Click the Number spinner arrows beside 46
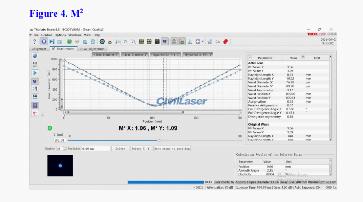The width and height of the screenshot is (363, 202). [65, 149]
